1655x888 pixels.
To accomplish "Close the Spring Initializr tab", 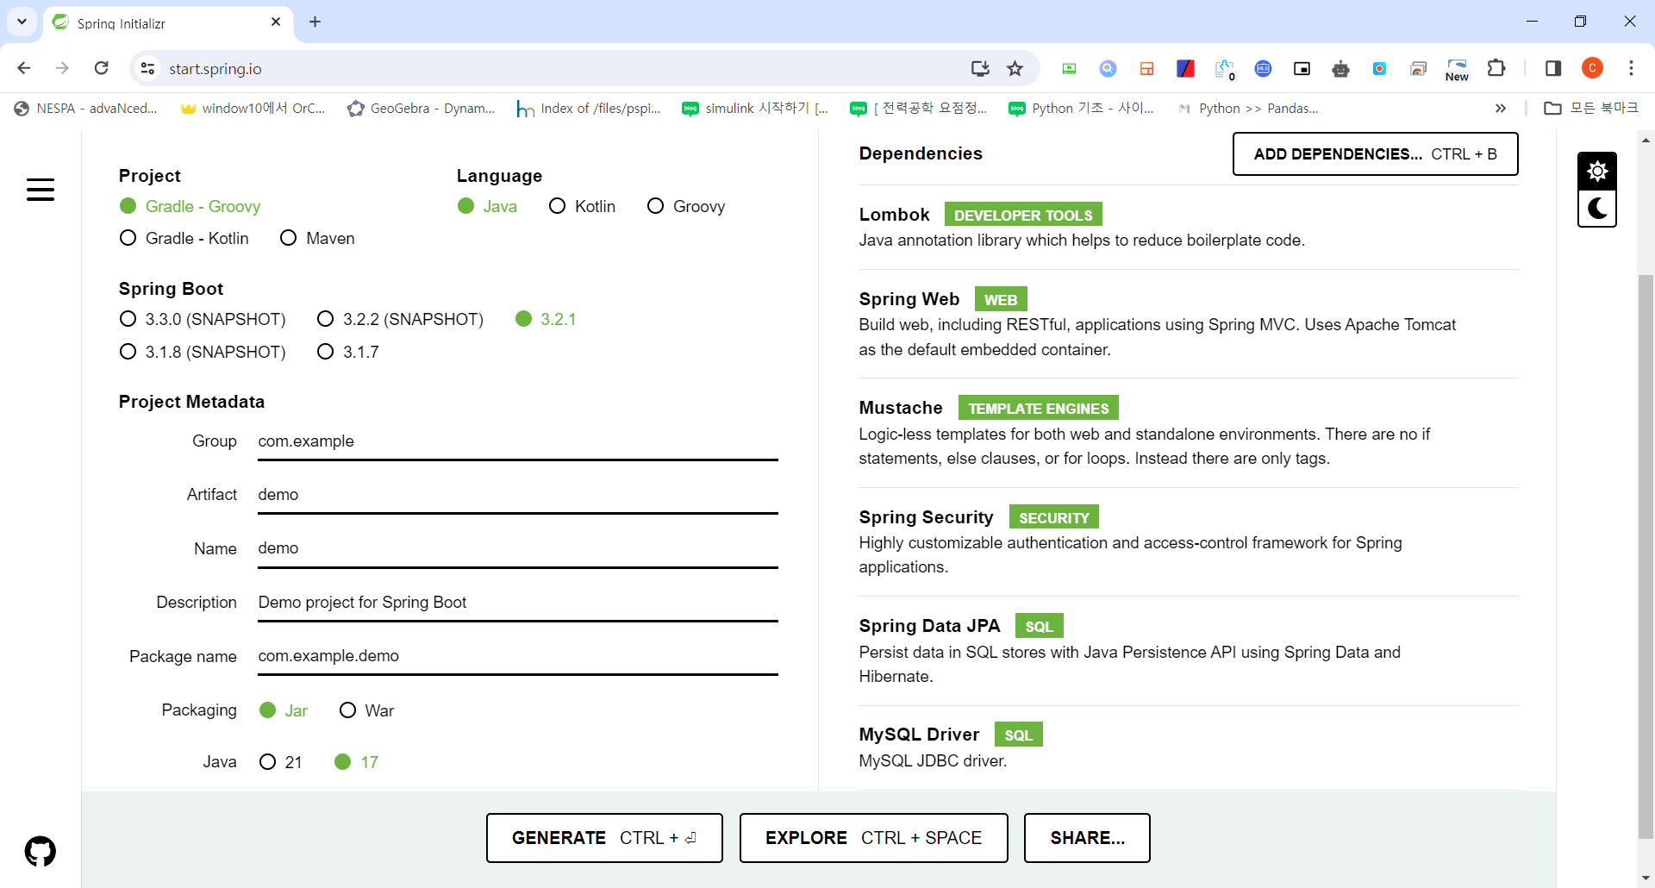I will point(276,22).
